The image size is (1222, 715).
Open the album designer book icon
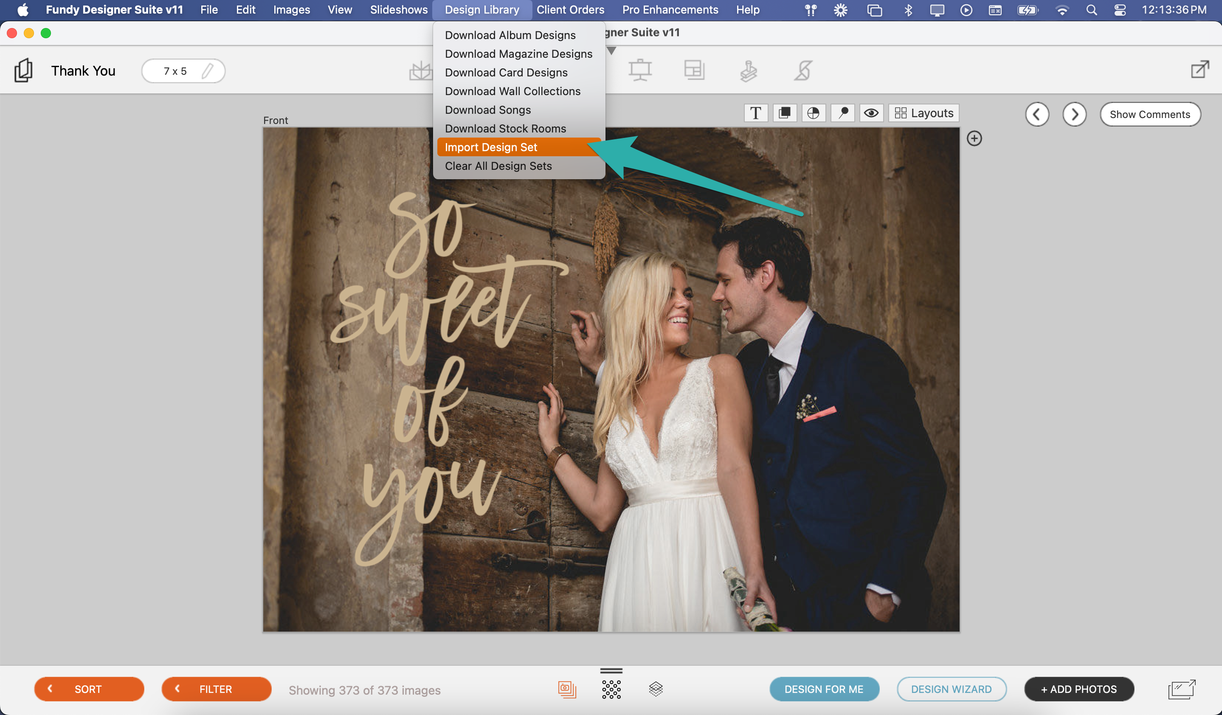[x=420, y=71]
